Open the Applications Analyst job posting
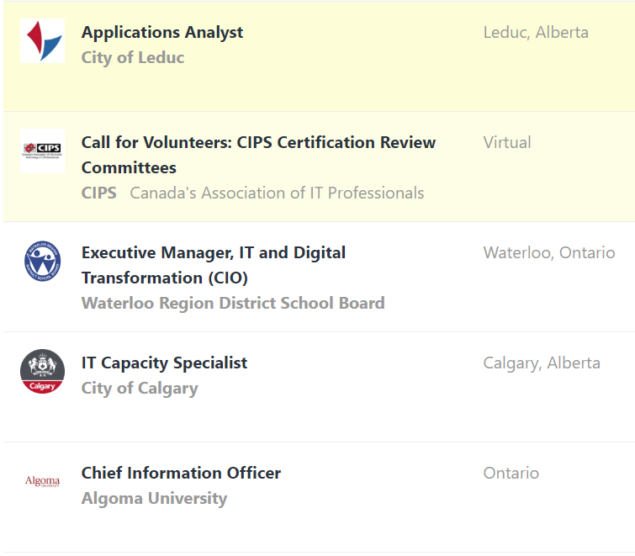Viewport: 635px width, 556px height. tap(162, 33)
